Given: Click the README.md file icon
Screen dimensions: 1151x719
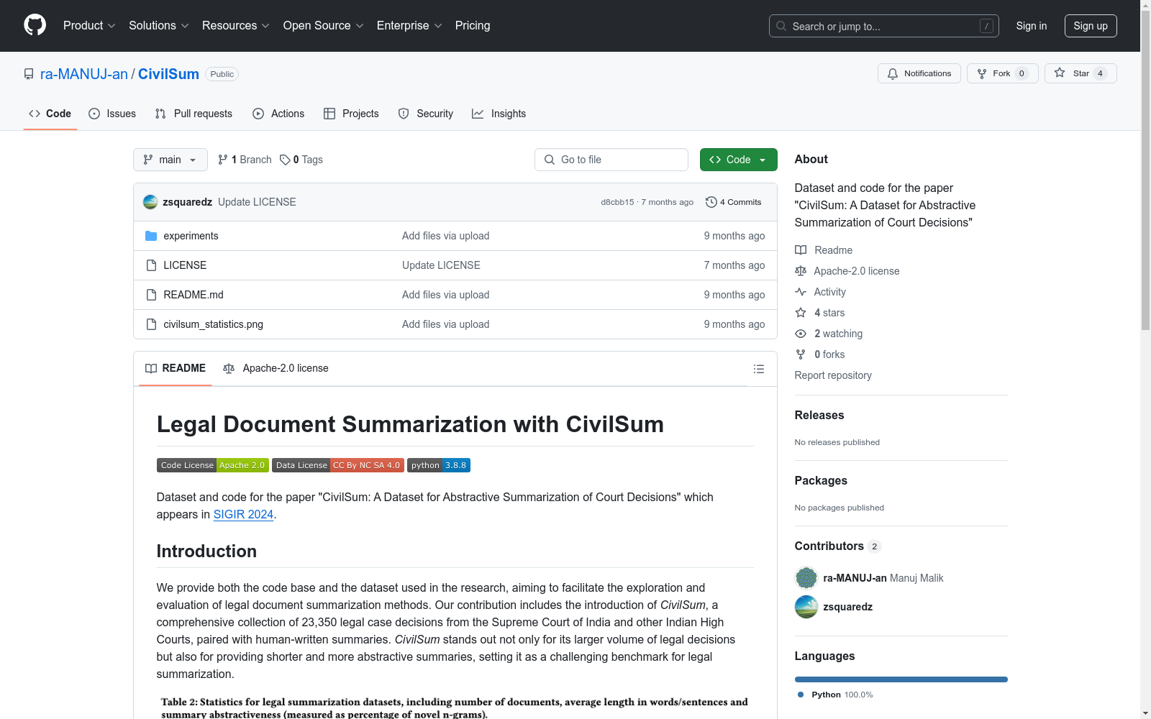Looking at the screenshot, I should [x=151, y=295].
